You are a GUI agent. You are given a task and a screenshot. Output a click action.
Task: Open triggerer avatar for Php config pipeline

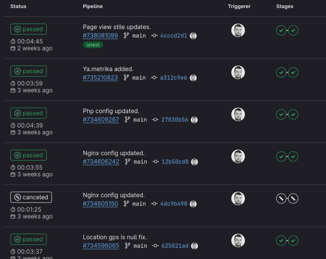coord(238,114)
